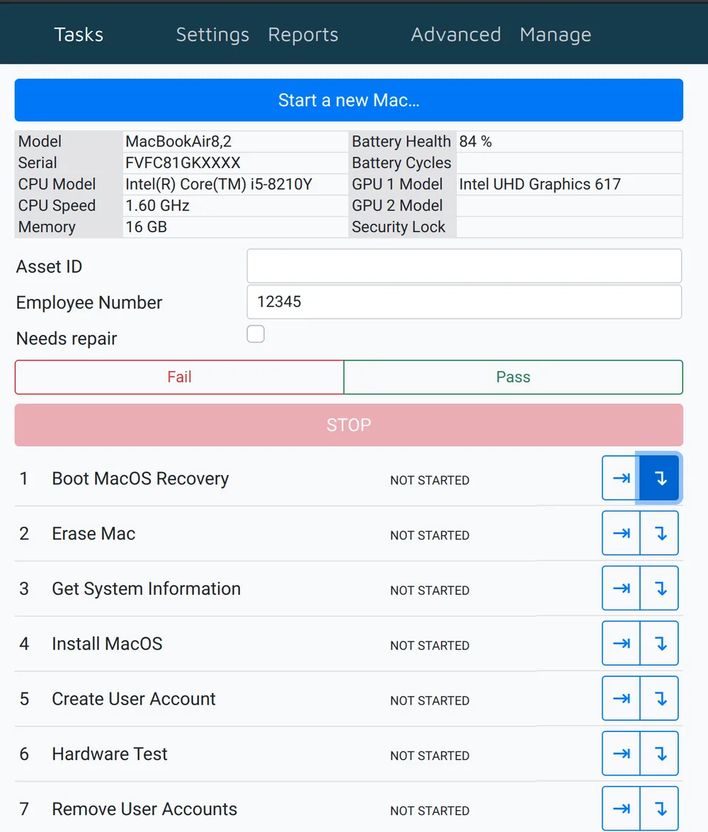Run only the Boot MacOS Recovery step arrow

[621, 478]
